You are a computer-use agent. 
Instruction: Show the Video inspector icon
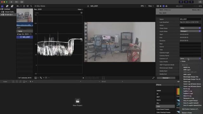point(158,6)
